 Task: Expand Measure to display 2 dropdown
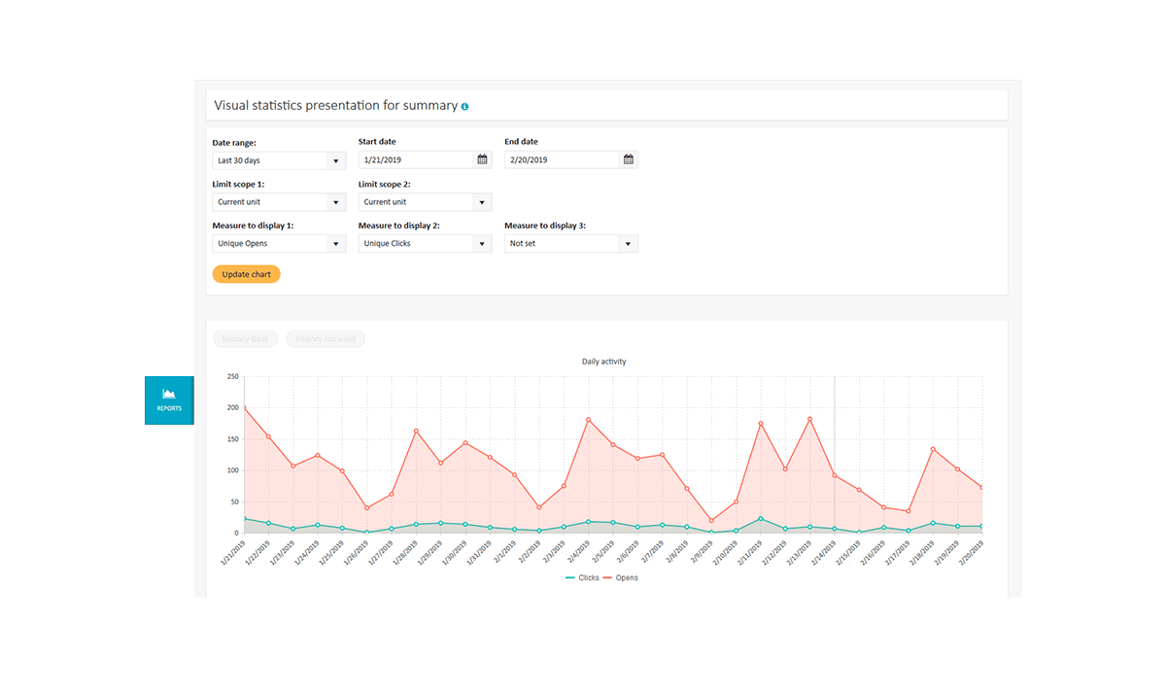click(425, 244)
